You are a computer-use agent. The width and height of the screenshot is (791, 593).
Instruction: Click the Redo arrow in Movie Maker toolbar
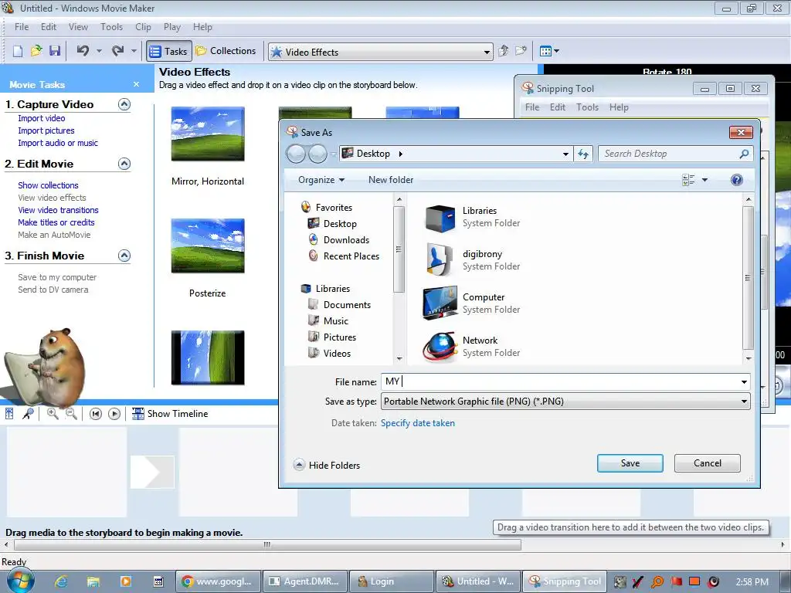click(118, 51)
